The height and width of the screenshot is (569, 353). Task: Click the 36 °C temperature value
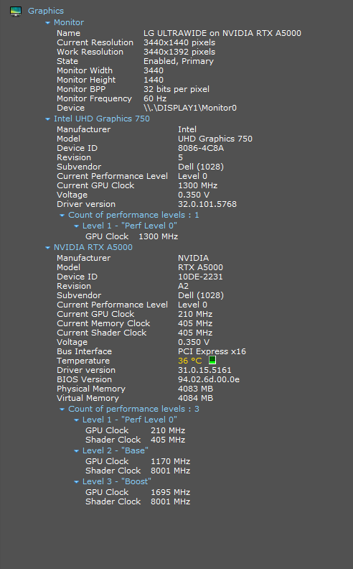click(190, 361)
